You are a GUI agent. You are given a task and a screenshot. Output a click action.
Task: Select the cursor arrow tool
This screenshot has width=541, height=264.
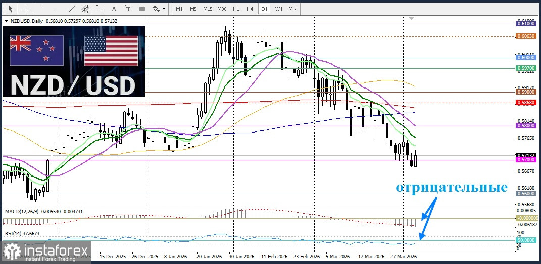[10, 9]
